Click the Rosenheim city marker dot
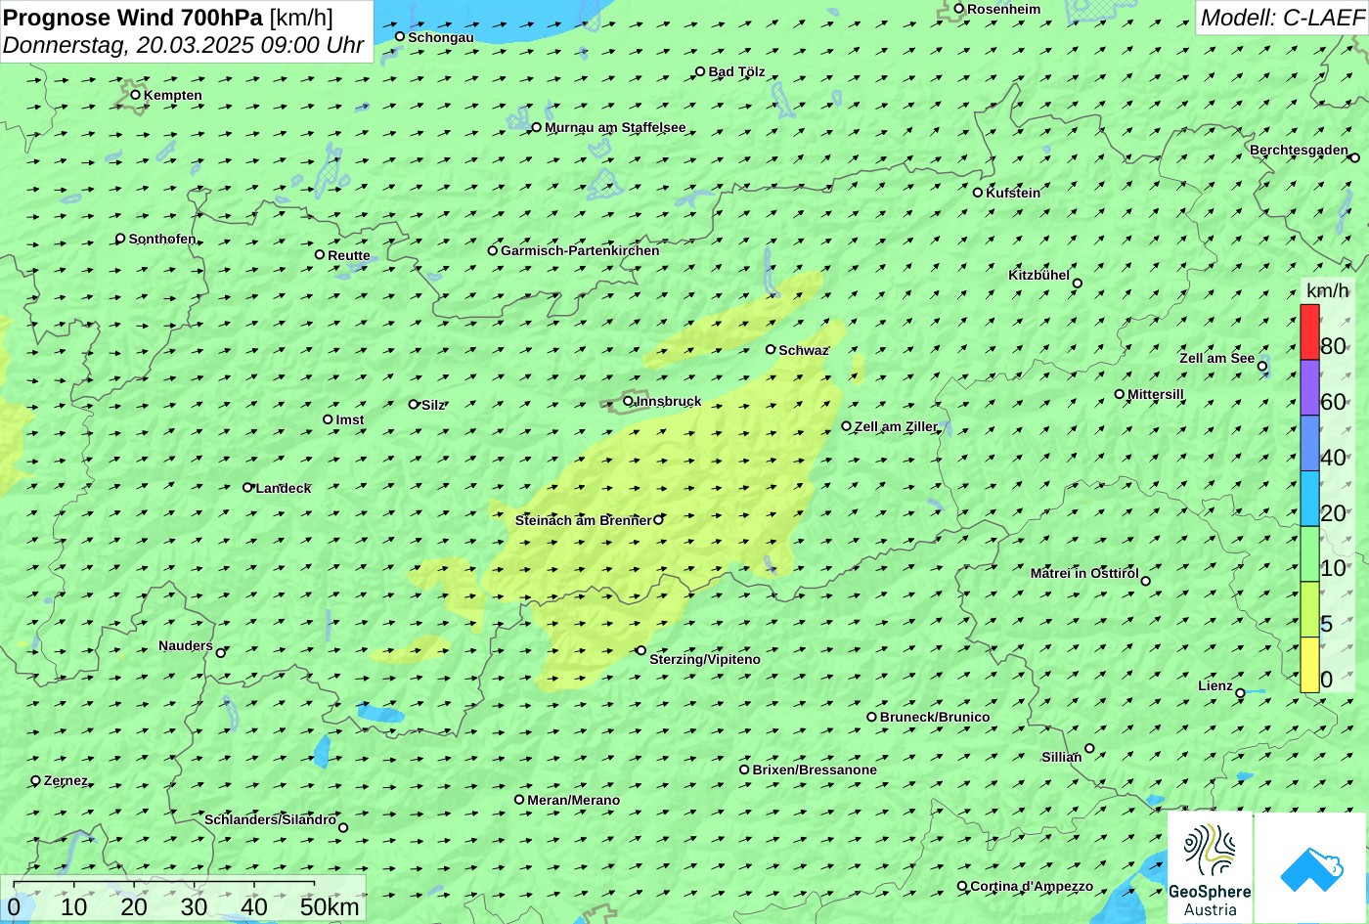Viewport: 1369px width, 924px height. pos(959,9)
